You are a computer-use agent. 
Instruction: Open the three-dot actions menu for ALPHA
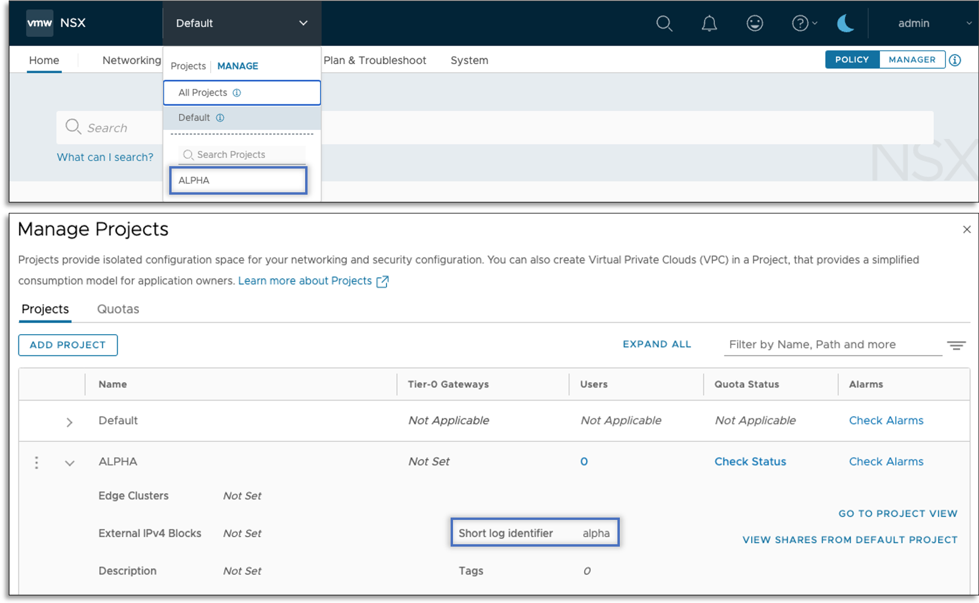[37, 462]
